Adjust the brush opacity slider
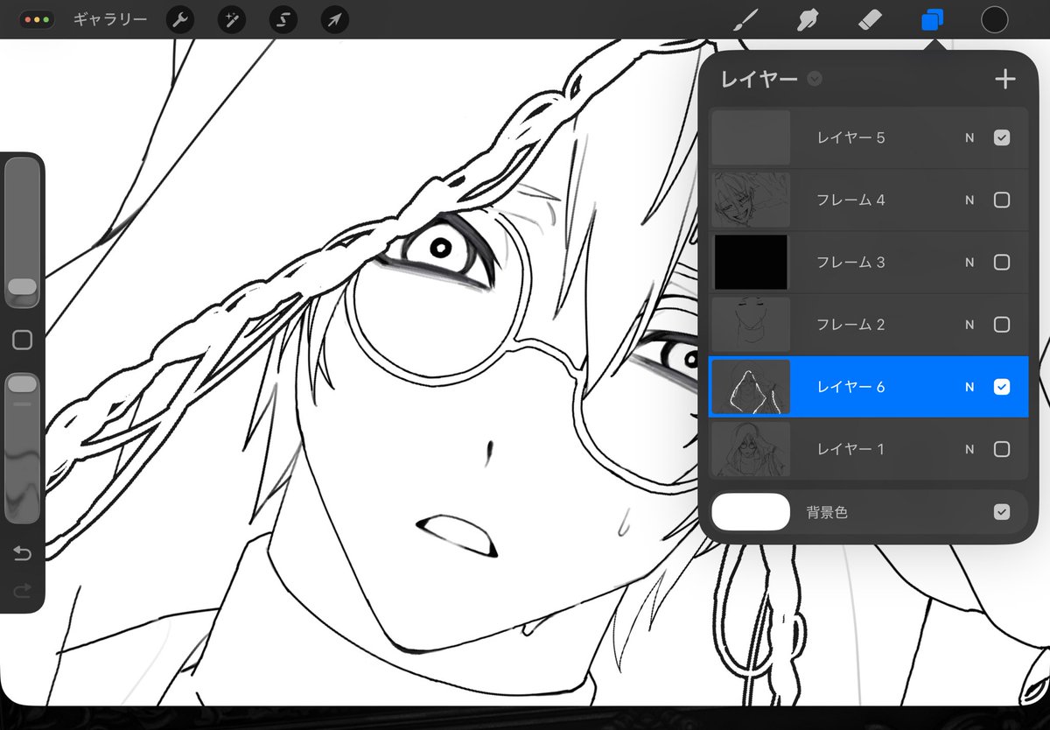Image resolution: width=1050 pixels, height=730 pixels. [22, 448]
